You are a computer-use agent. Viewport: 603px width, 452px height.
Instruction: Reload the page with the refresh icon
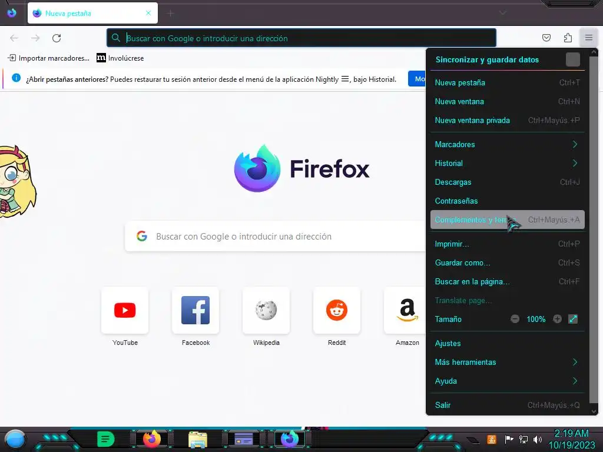57,38
